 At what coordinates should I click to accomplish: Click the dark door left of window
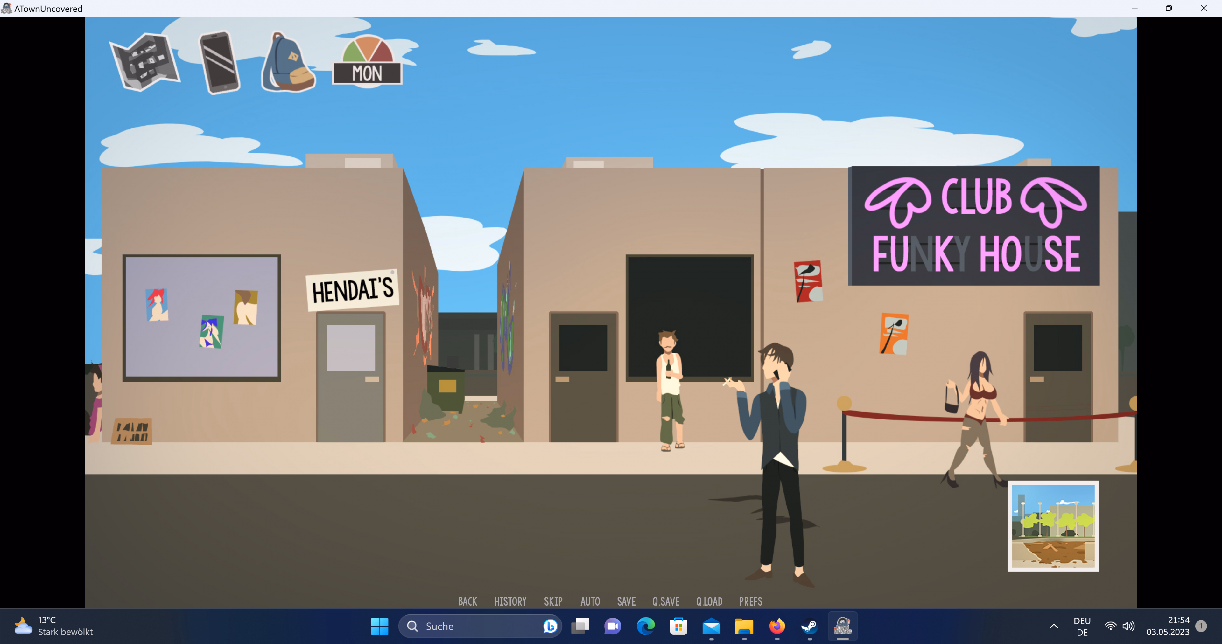[584, 377]
